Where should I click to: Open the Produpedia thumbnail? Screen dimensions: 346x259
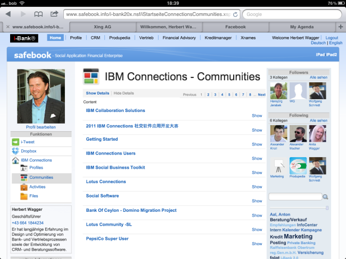pyautogui.click(x=298, y=166)
